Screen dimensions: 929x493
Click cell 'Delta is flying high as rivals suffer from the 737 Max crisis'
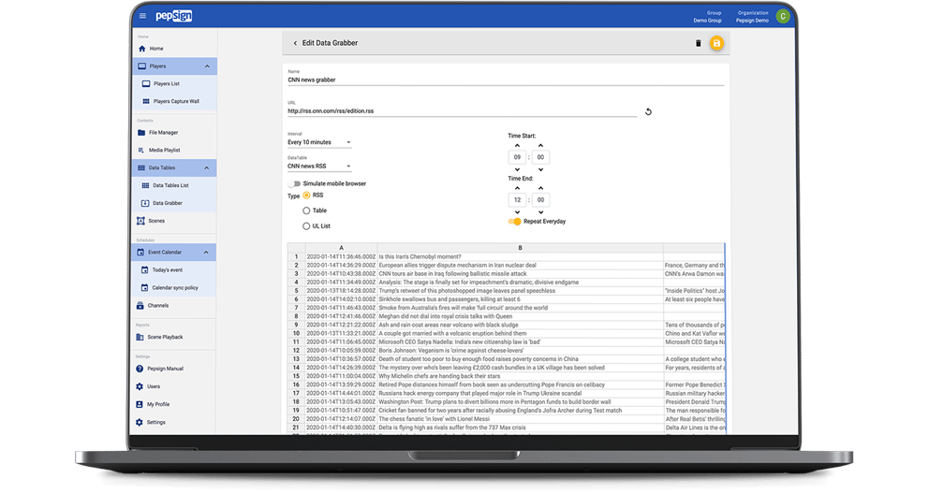click(x=520, y=428)
